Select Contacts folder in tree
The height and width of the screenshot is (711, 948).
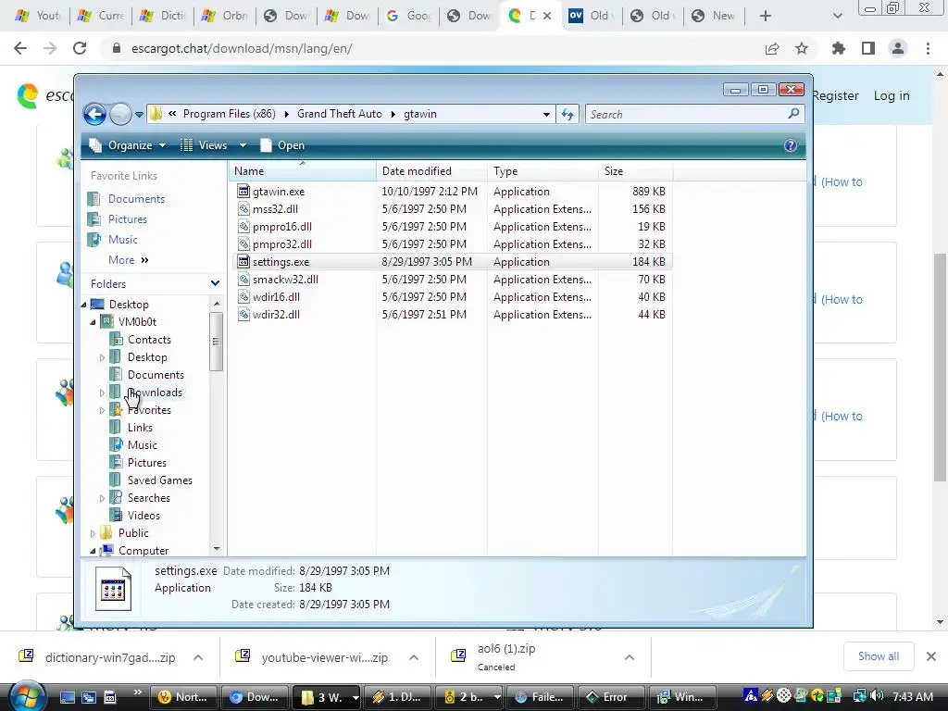(149, 340)
